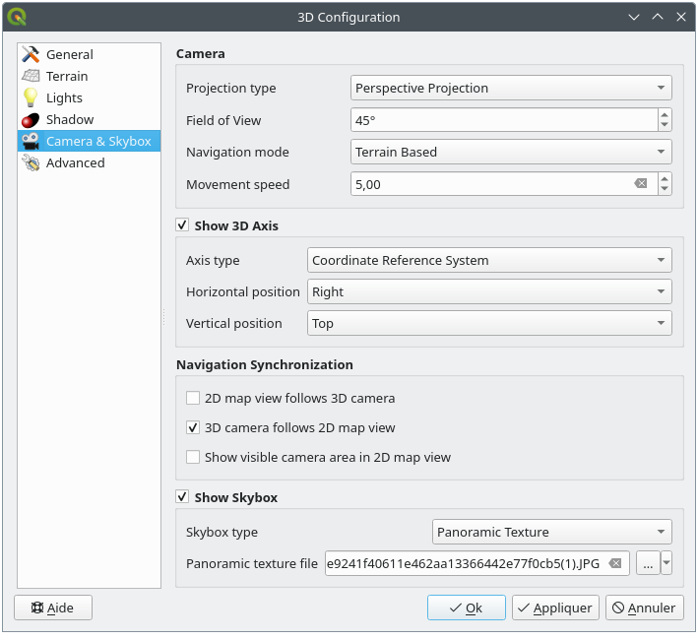Clear the panoramic texture file path

coord(615,563)
